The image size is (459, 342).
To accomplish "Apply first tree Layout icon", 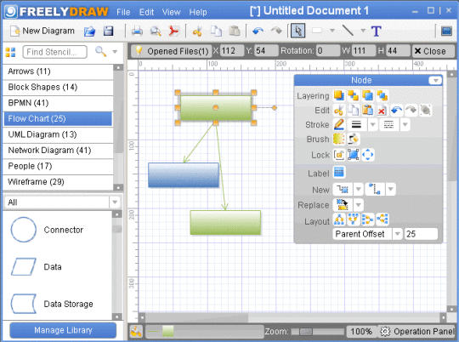I will coord(339,219).
